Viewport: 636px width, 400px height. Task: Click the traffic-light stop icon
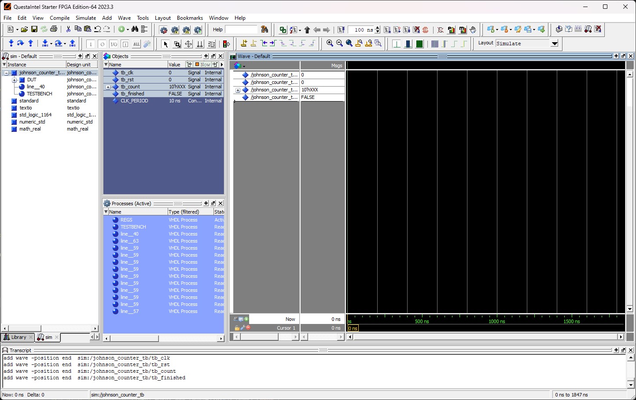click(x=226, y=44)
